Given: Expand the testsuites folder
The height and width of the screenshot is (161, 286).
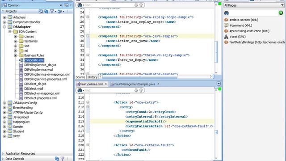Looking at the screenshot, I should pos(16,41).
